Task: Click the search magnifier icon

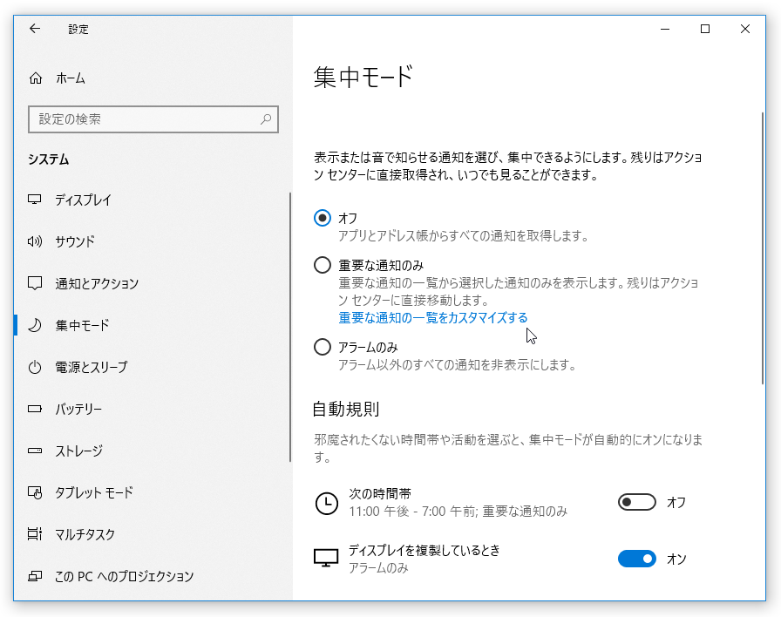Action: point(266,119)
